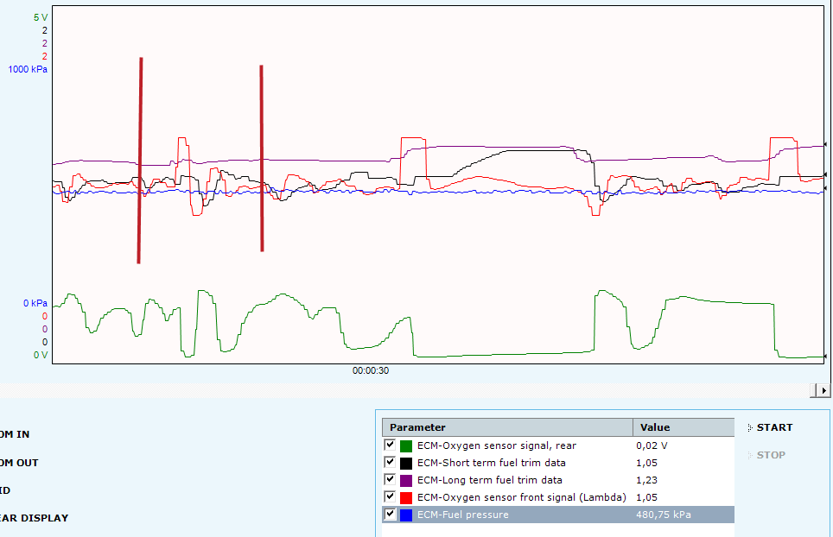833x537 pixels.
Task: Toggle the Short term fuel trim checkbox
Action: (x=390, y=463)
